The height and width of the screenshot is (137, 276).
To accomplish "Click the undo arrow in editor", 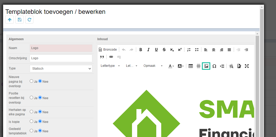I will pyautogui.click(x=124, y=50).
